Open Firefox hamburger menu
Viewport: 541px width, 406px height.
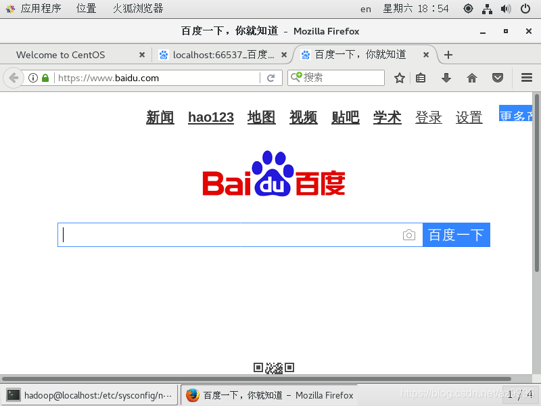pos(527,78)
